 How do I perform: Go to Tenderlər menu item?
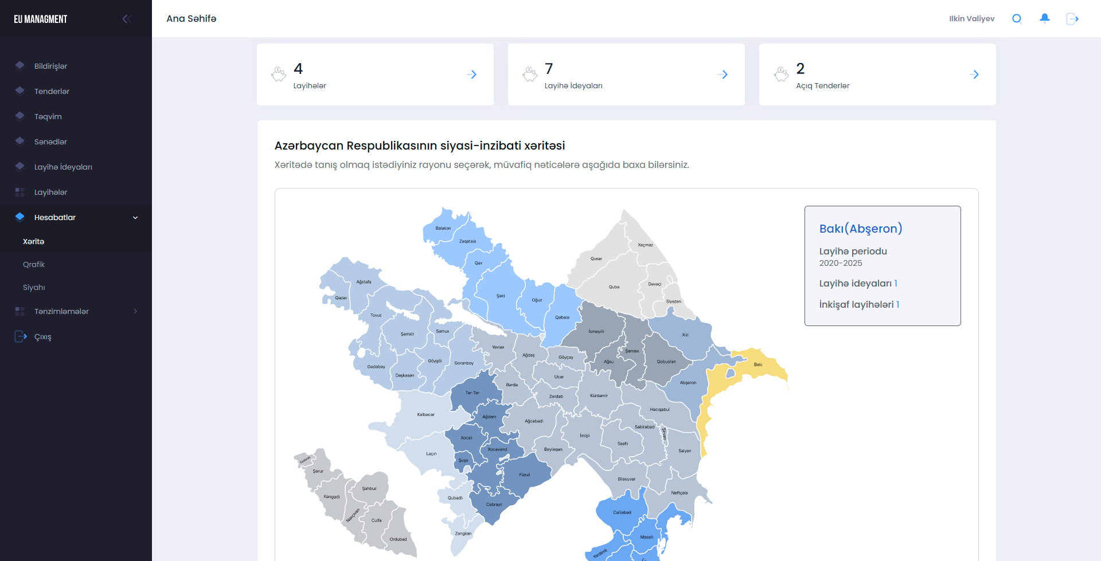tap(52, 91)
